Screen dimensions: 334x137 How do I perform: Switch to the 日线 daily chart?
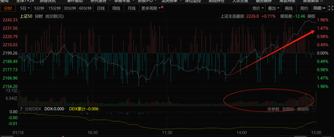tap(101, 9)
